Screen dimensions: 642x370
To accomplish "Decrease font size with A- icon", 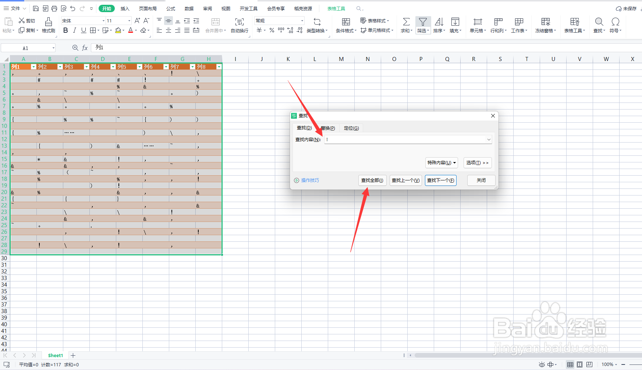I will tap(146, 21).
